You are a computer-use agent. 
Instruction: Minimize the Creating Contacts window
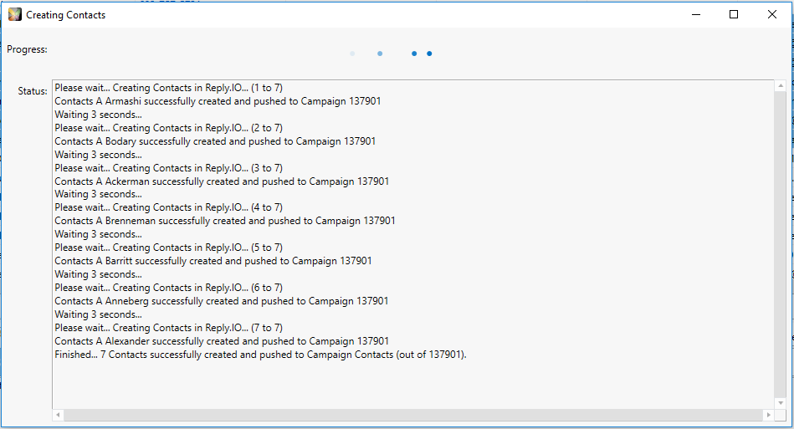[696, 15]
